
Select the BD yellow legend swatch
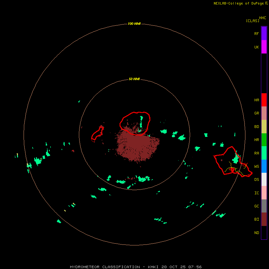[x=264, y=127]
